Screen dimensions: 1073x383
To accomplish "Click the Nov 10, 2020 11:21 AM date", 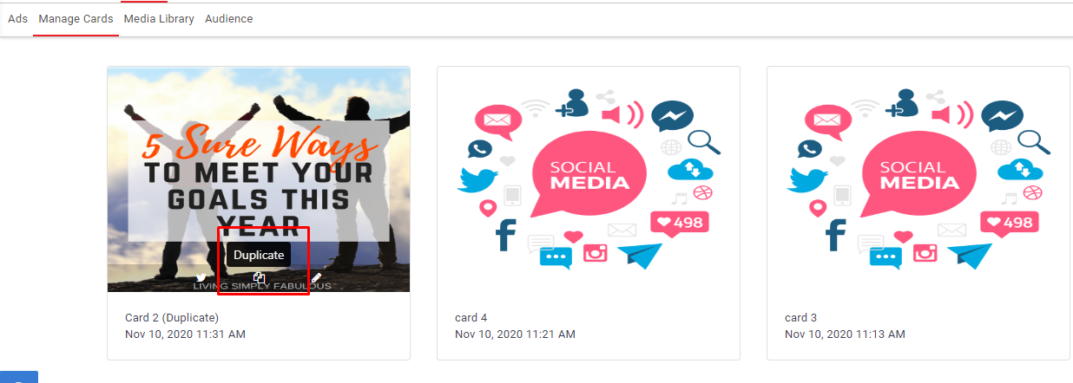I will tap(515, 334).
